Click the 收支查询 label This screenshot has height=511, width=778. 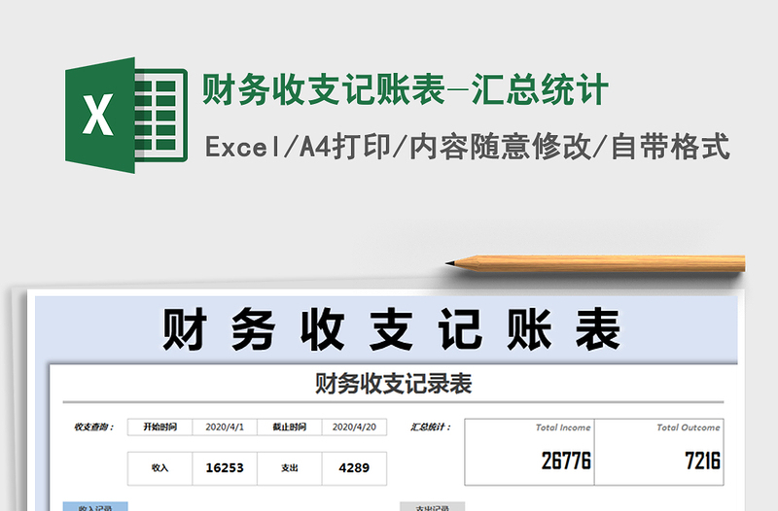coord(93,426)
